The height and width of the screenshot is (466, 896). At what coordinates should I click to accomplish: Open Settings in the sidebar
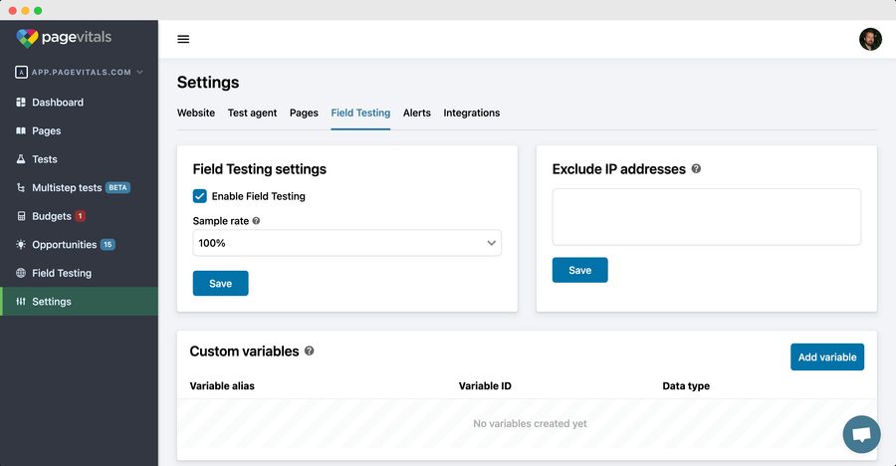[x=79, y=302]
